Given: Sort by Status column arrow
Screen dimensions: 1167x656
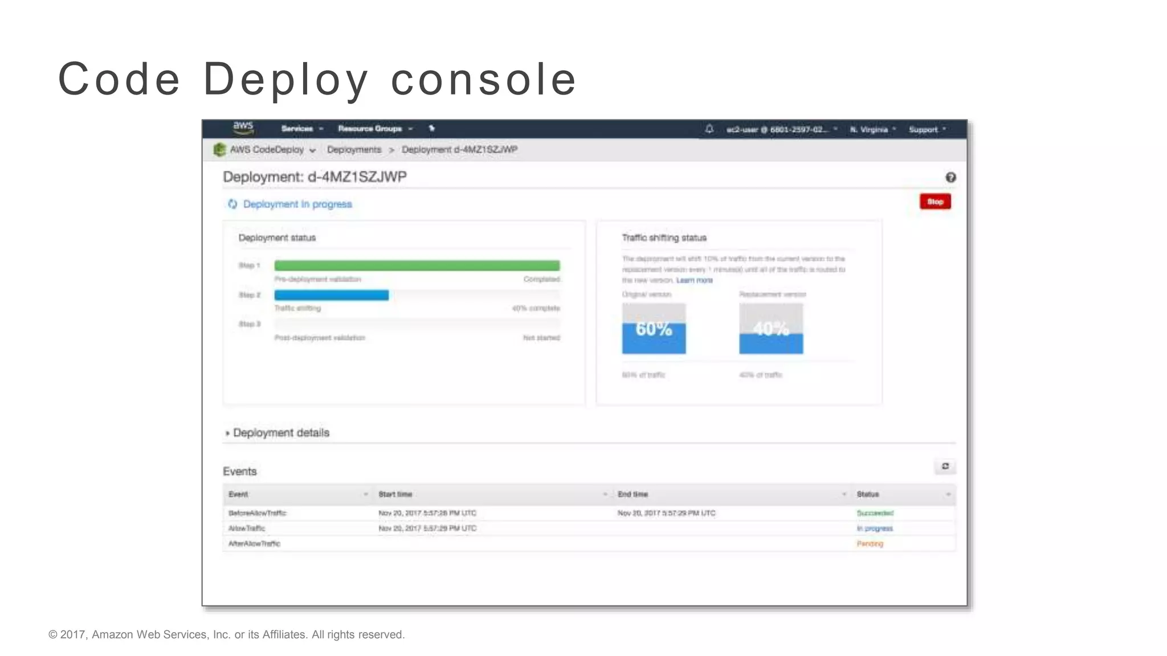Looking at the screenshot, I should [948, 494].
